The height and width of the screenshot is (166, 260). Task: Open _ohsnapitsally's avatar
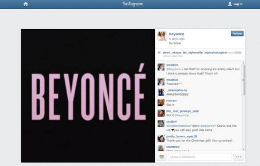161,92
